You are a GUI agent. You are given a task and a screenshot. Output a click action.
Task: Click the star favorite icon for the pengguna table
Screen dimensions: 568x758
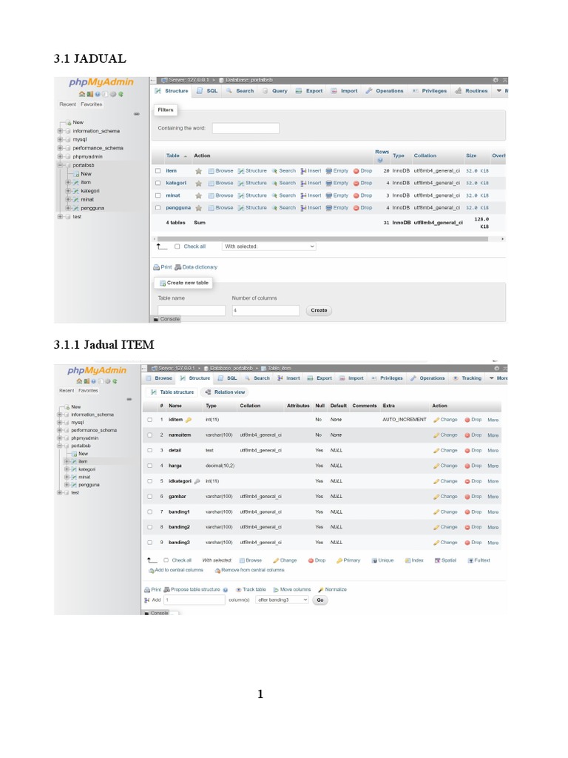pos(198,208)
